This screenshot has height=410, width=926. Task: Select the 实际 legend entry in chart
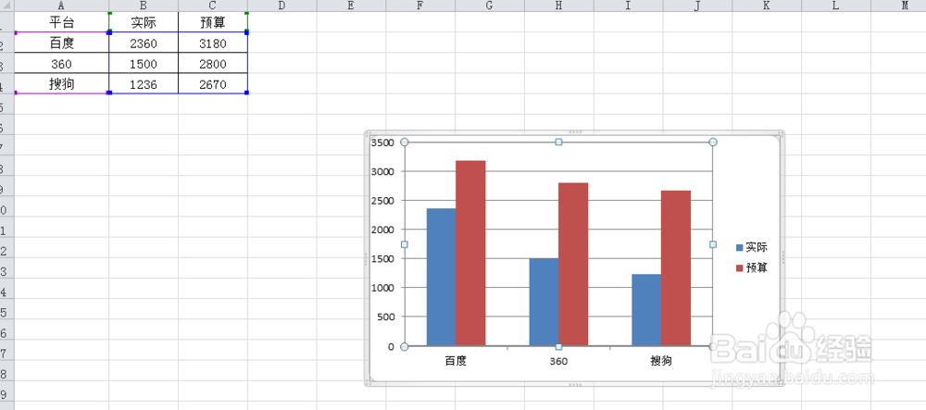tap(752, 248)
